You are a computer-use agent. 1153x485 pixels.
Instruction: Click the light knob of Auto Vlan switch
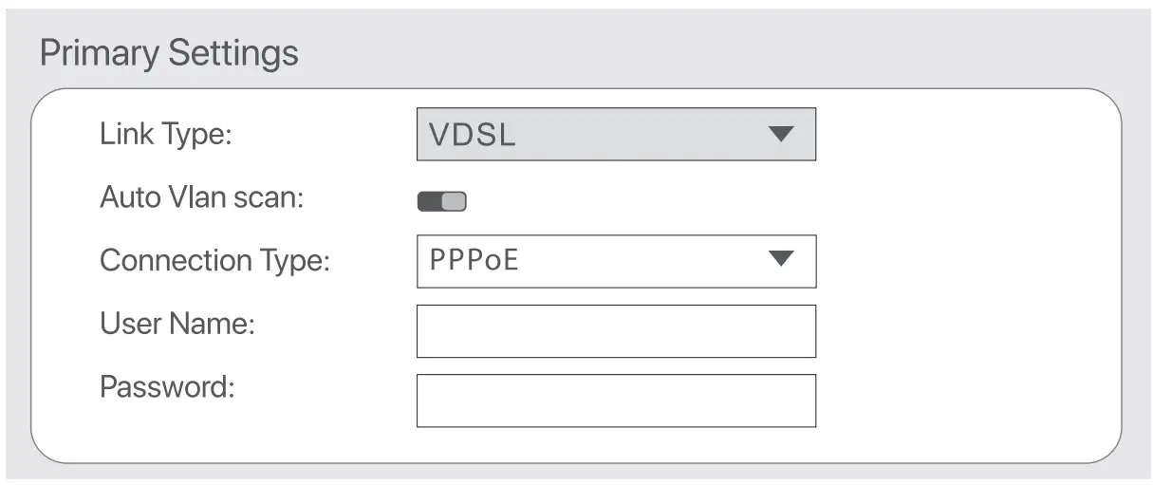[x=455, y=201]
